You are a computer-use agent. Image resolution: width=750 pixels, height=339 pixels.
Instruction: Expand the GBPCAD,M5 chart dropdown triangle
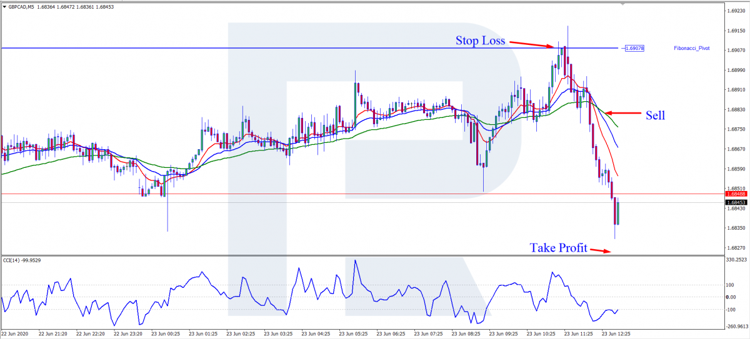tap(5, 7)
